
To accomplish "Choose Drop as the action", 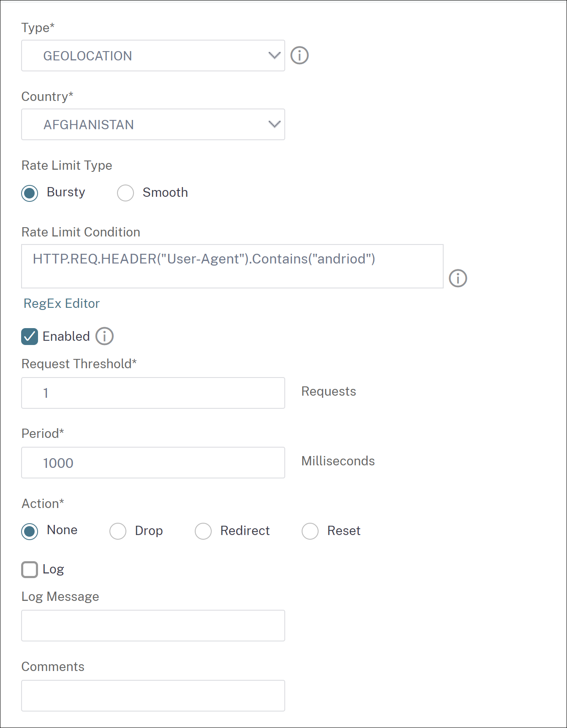I will coord(118,531).
